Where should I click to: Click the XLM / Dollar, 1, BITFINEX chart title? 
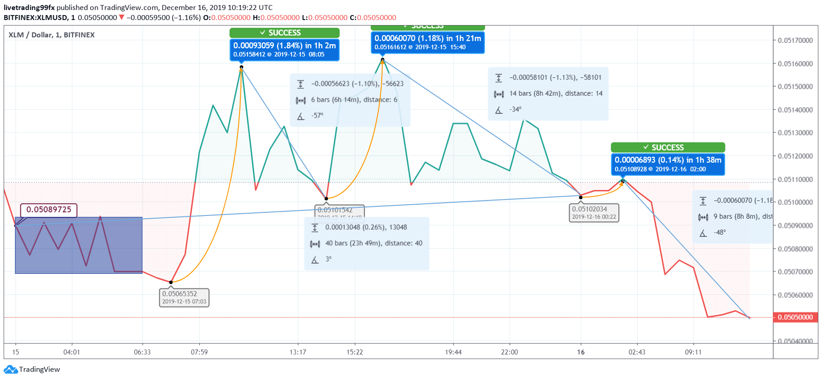tap(51, 35)
